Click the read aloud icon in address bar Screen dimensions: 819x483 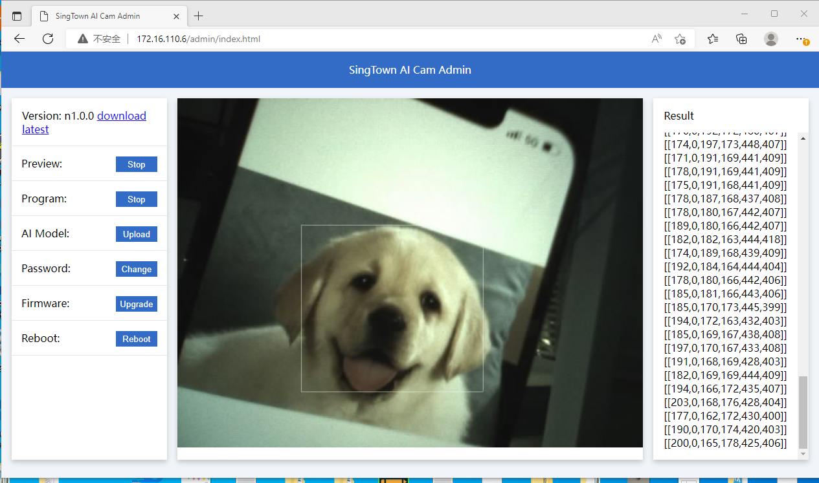tap(656, 39)
